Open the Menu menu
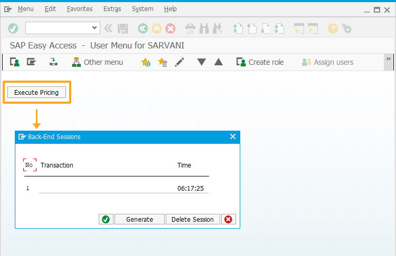Image resolution: width=396 pixels, height=256 pixels. pos(25,9)
